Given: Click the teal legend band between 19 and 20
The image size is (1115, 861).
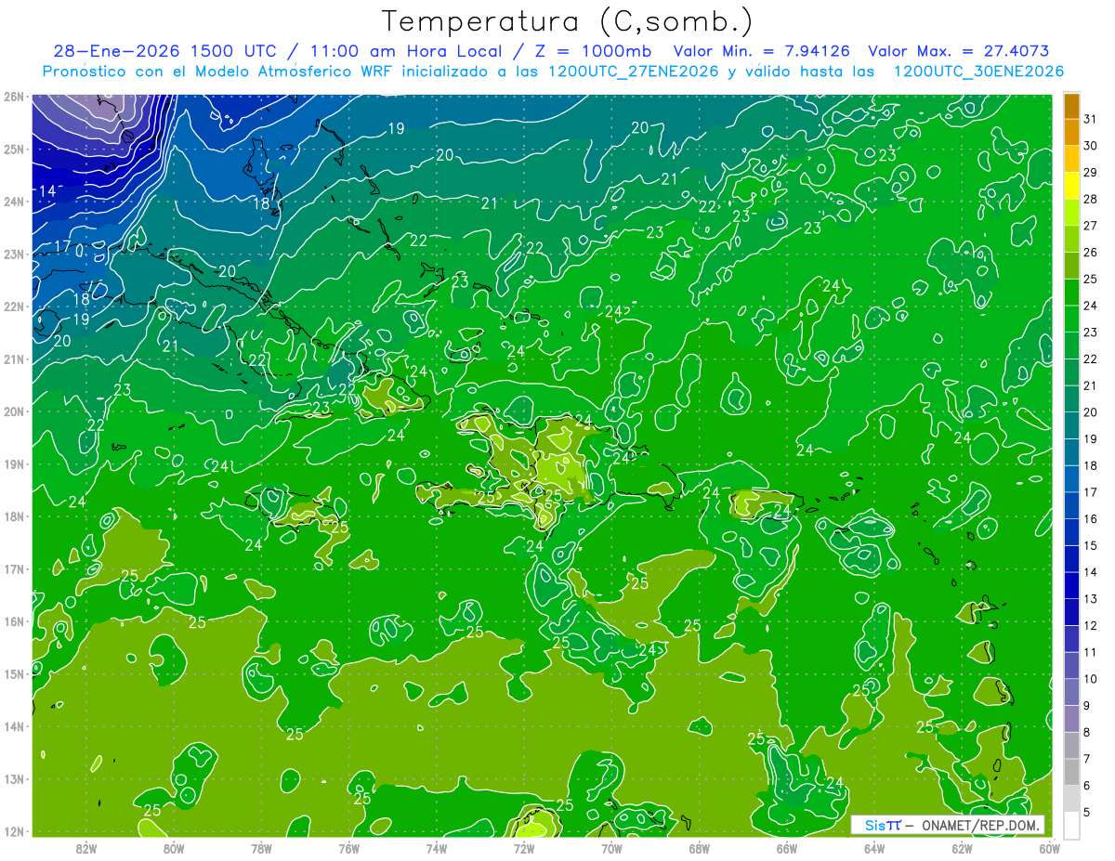Looking at the screenshot, I should (1071, 425).
